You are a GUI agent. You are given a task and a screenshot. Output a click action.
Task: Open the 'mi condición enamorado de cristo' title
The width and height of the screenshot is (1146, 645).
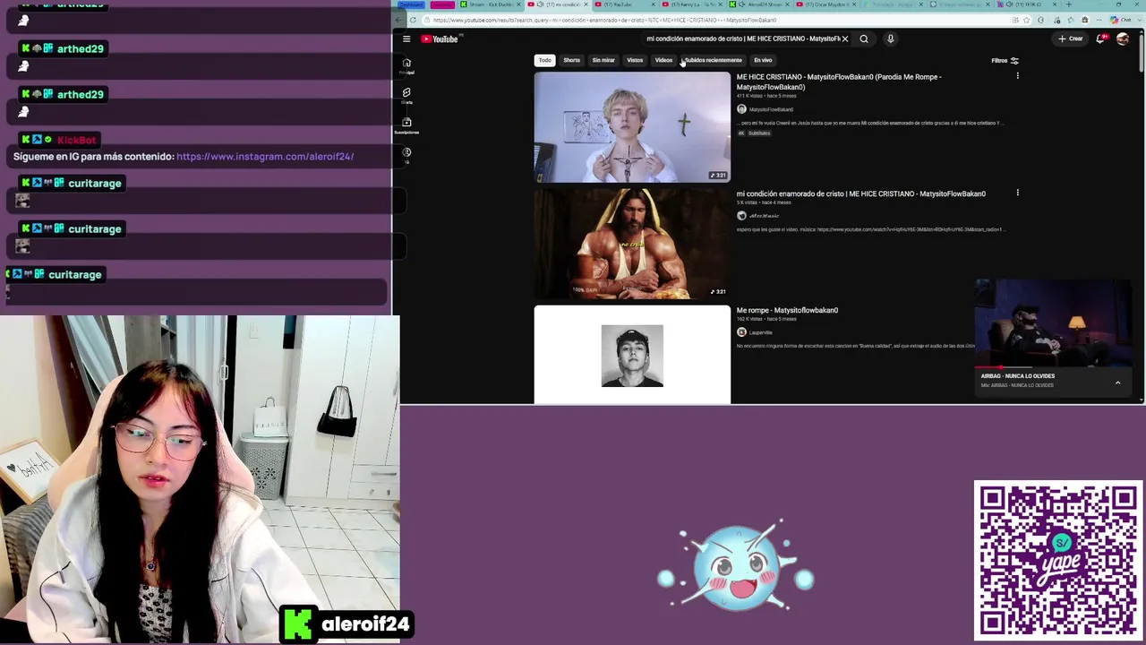861,193
